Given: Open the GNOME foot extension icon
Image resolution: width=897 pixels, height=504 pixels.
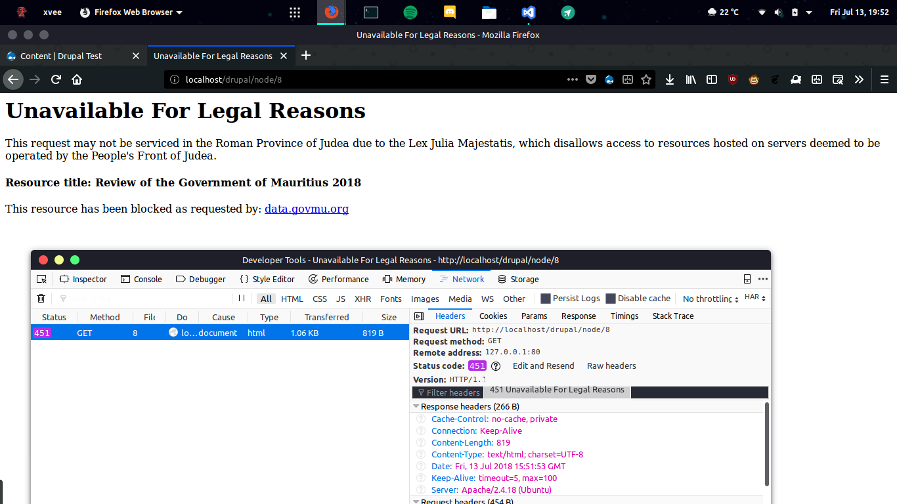Looking at the screenshot, I should click(x=775, y=79).
